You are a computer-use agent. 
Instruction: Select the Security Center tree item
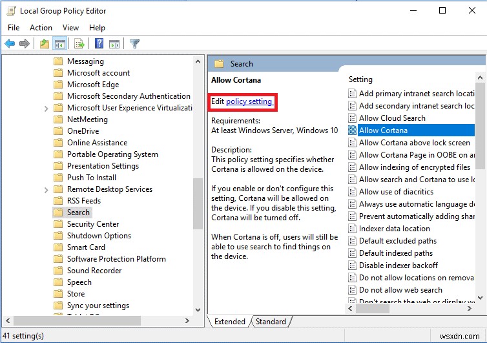coord(93,223)
